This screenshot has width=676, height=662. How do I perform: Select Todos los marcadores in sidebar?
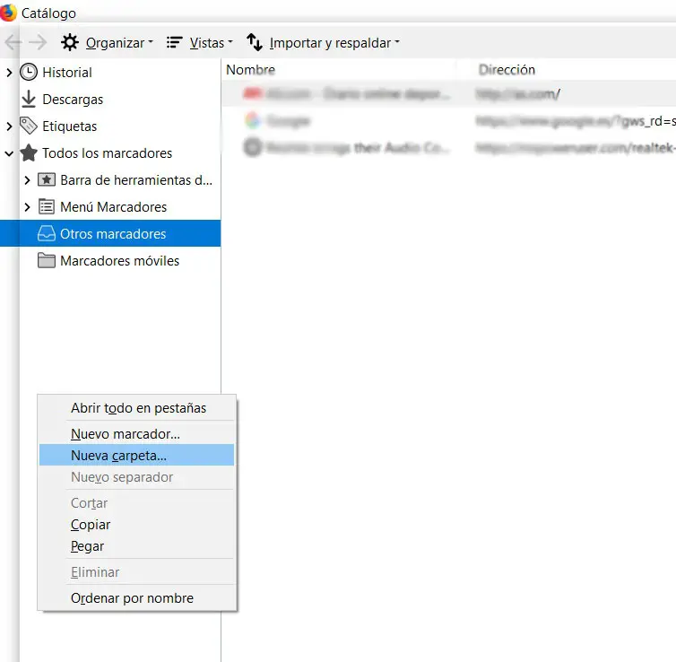coord(107,153)
